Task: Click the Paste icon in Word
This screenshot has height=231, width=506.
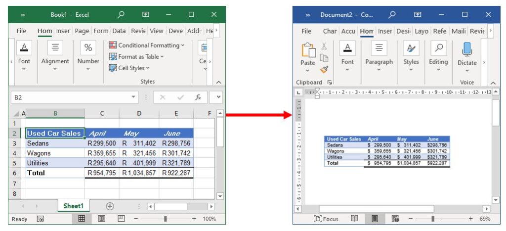Action: [308, 51]
